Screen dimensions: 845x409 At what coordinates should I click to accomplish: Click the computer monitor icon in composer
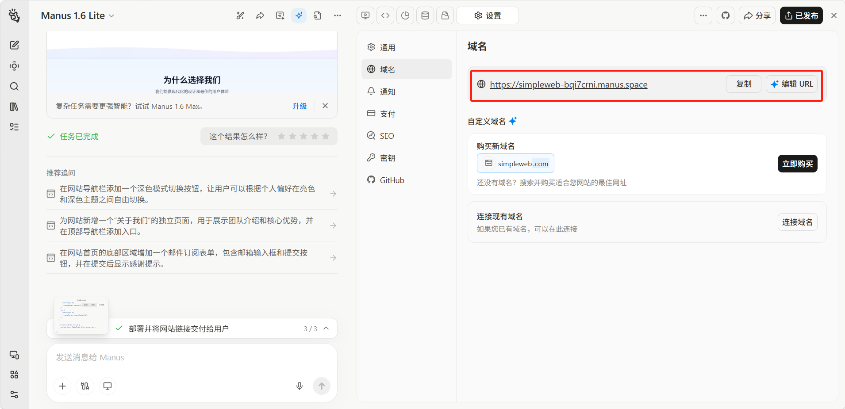coord(108,386)
